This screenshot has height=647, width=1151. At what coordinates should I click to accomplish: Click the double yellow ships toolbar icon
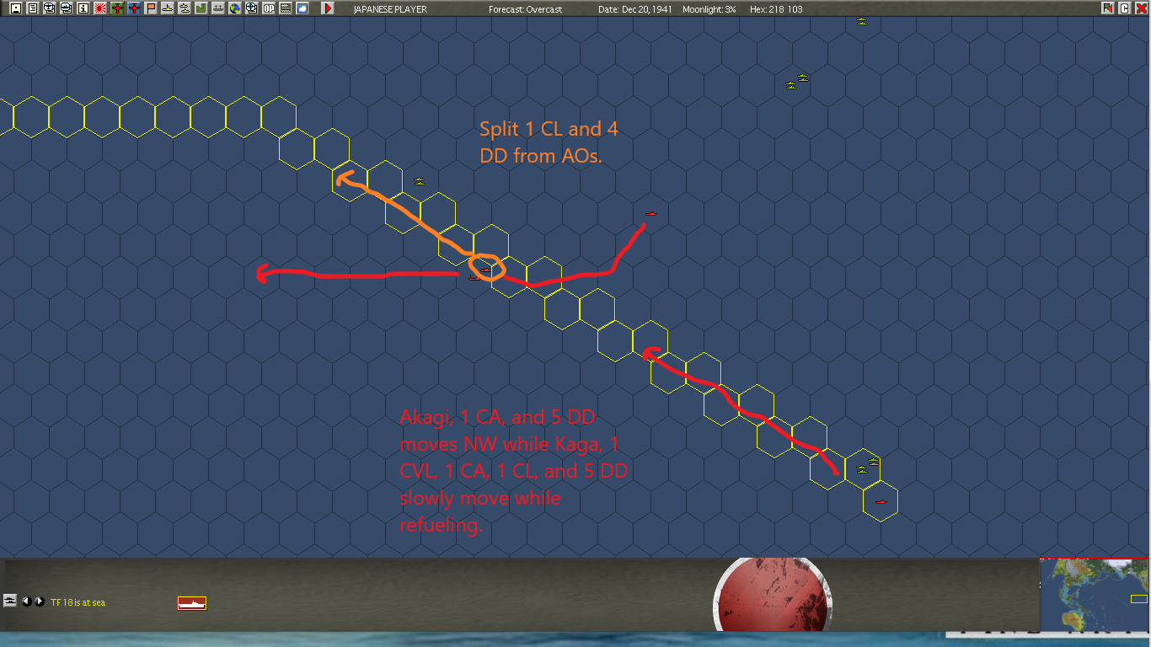[184, 8]
